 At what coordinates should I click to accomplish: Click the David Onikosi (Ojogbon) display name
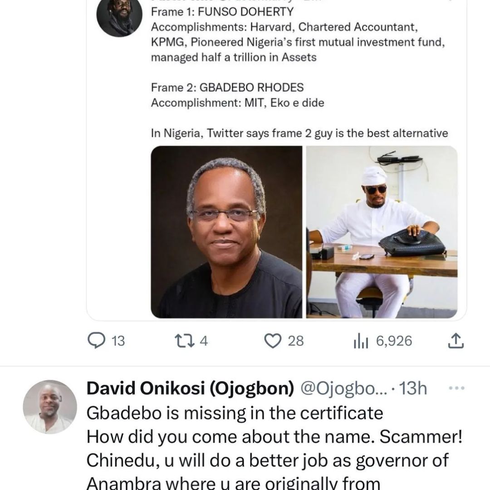pos(190,388)
